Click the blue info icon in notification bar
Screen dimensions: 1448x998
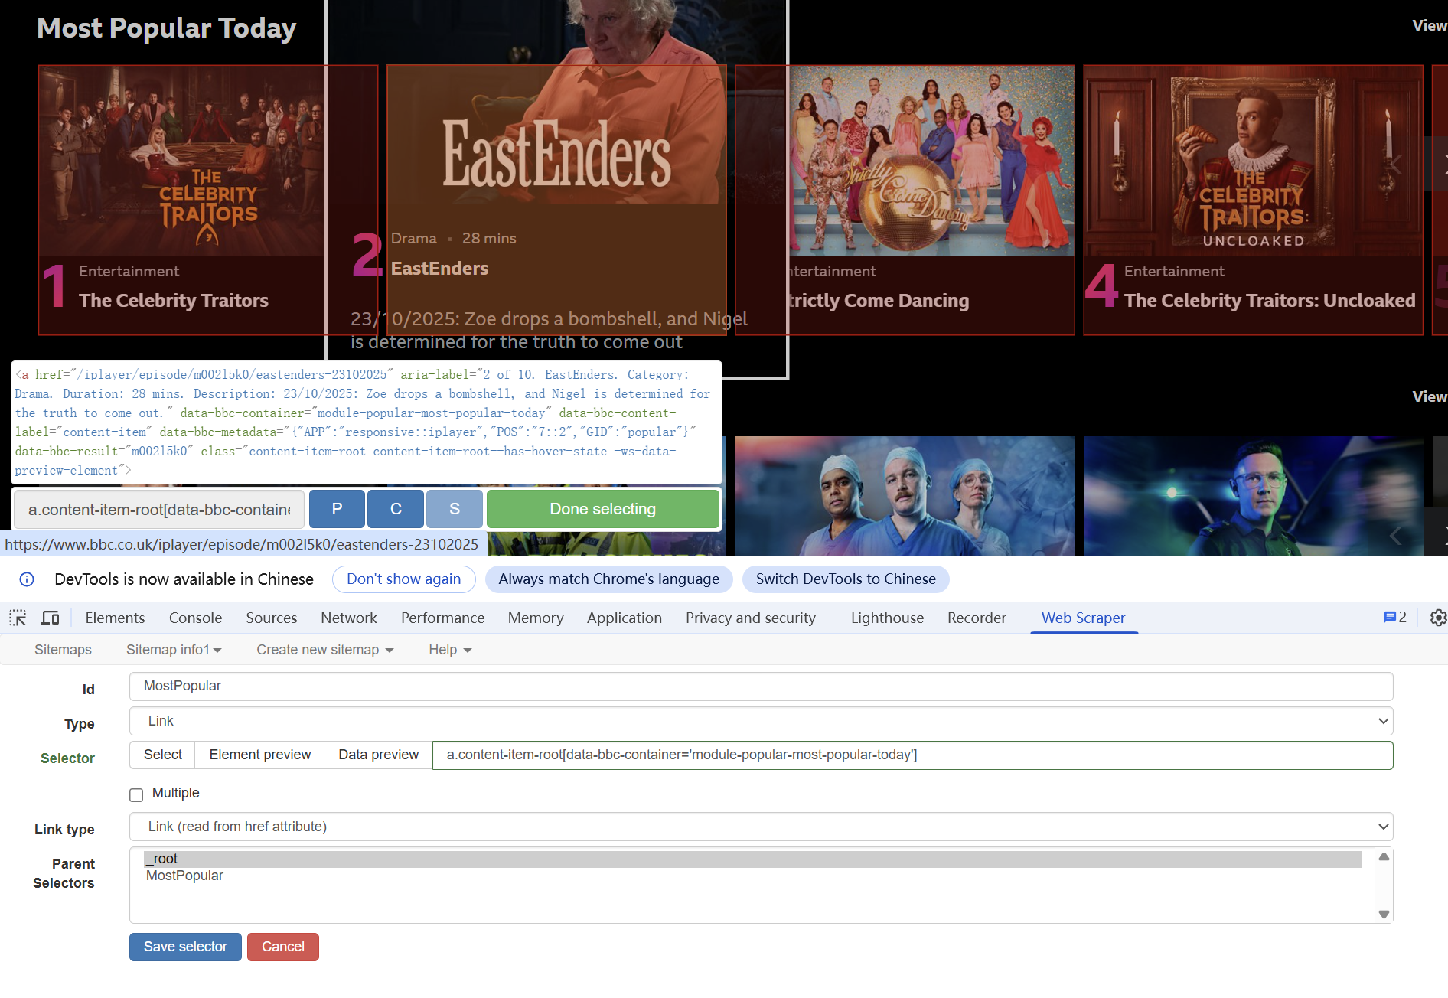(27, 579)
